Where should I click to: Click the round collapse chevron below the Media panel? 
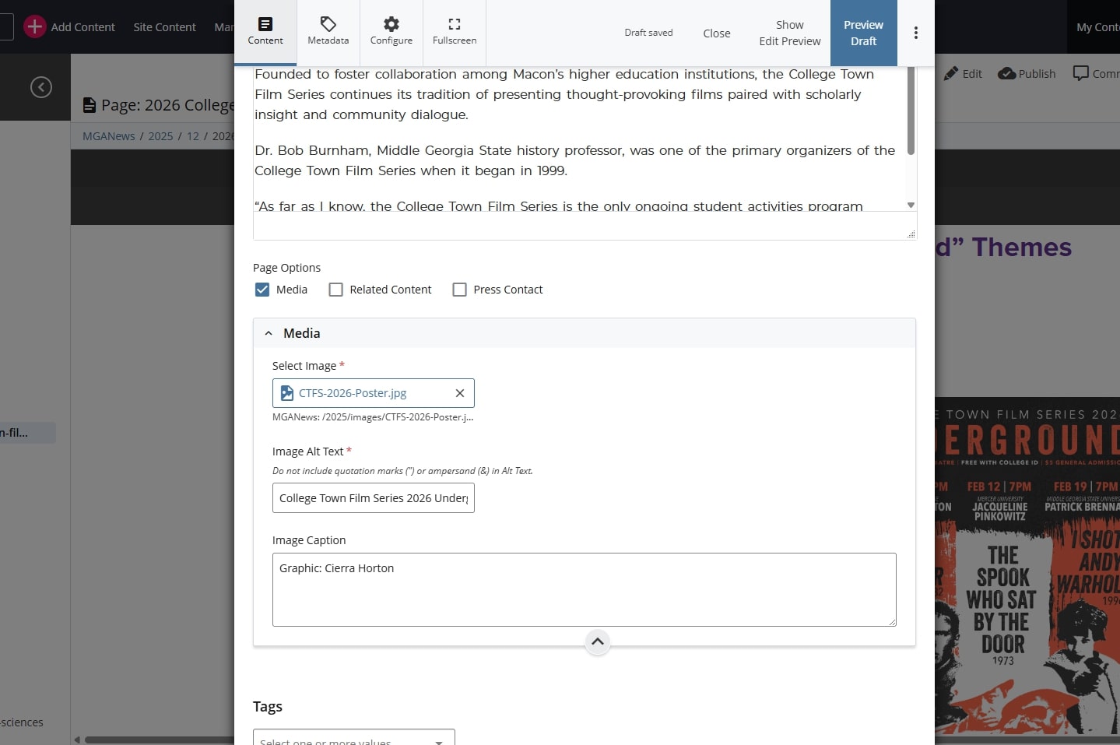[x=597, y=641]
